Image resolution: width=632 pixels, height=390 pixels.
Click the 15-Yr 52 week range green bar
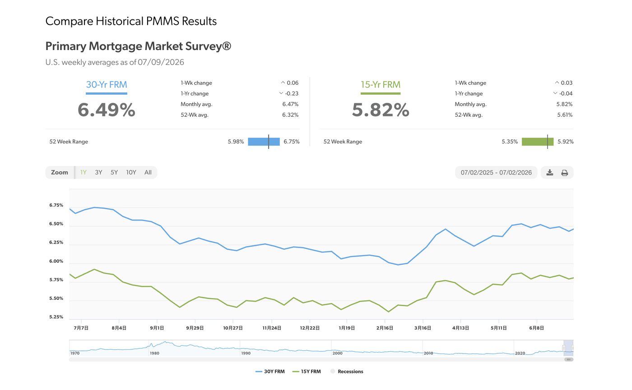pos(538,142)
